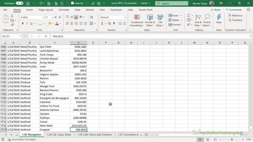Click the Translator button

235,20
